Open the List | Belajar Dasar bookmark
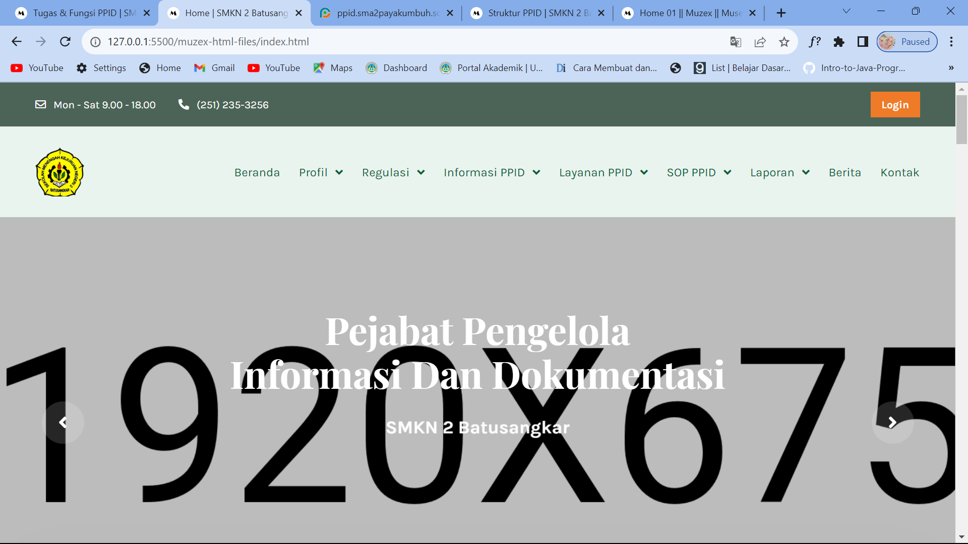Image resolution: width=968 pixels, height=544 pixels. [x=742, y=68]
